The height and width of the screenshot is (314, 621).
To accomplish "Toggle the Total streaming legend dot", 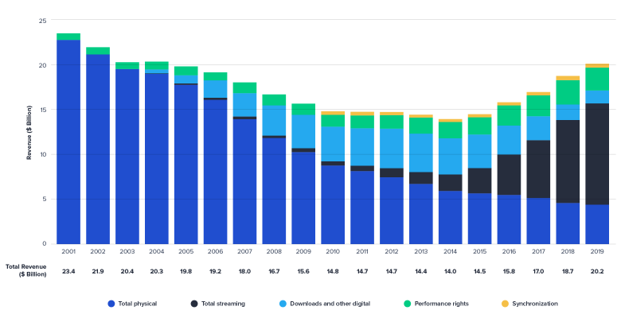I will [194, 304].
